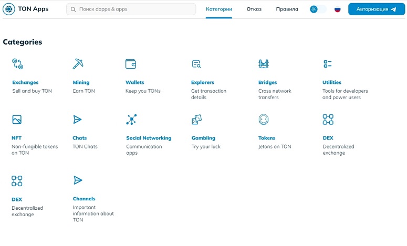407x246 pixels.
Task: Open the Utilities link
Action: 332,82
